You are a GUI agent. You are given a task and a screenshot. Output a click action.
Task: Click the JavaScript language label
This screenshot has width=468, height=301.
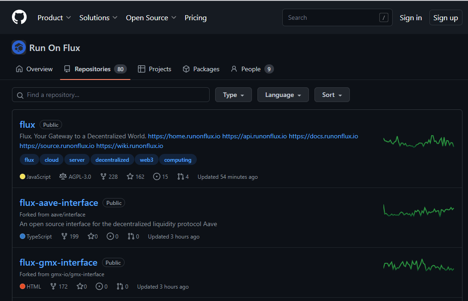(39, 176)
